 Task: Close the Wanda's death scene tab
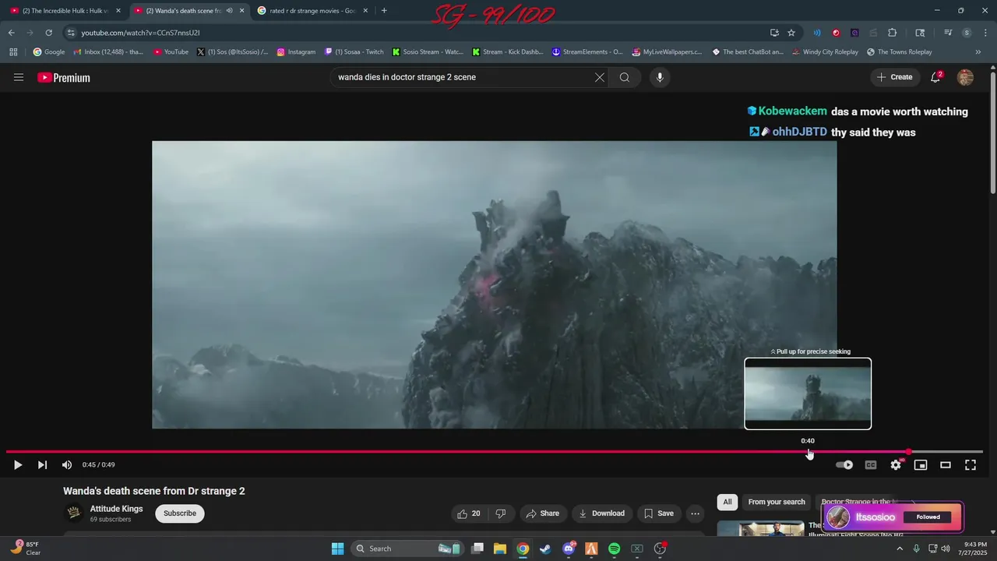pos(241,11)
